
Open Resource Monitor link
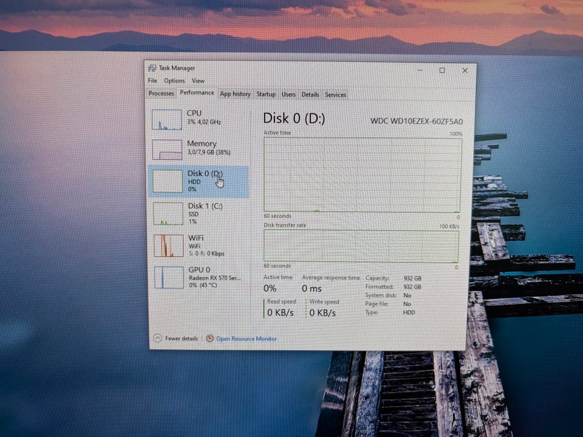click(x=247, y=339)
